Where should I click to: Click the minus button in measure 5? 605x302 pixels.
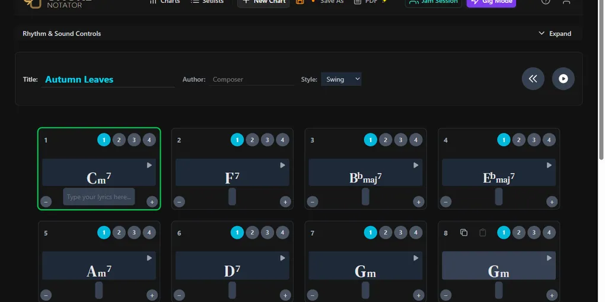[x=46, y=295]
